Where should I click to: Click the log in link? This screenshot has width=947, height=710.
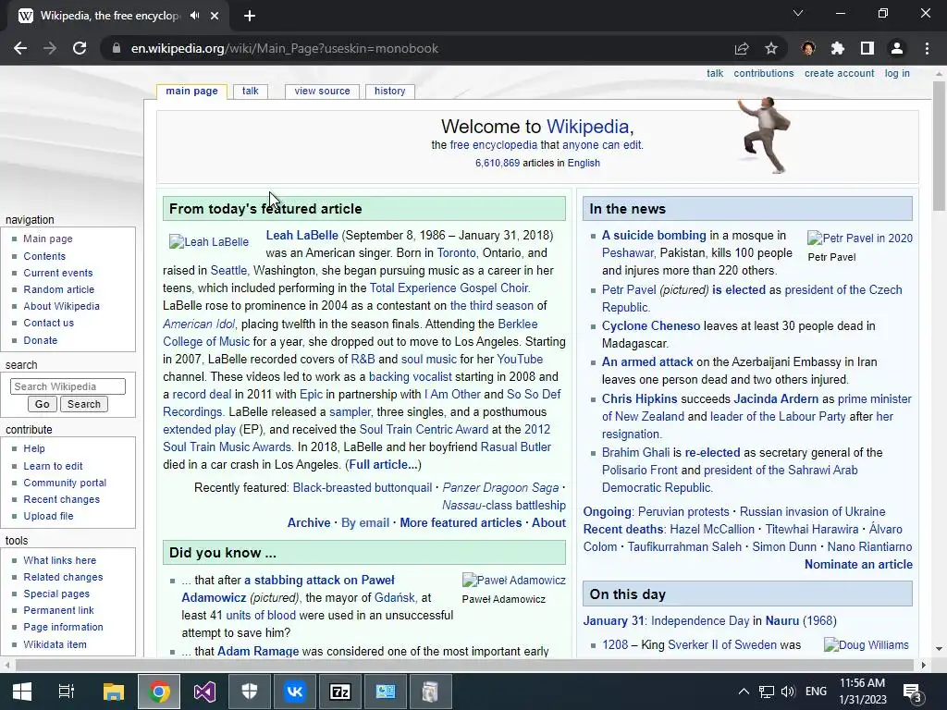click(x=897, y=73)
